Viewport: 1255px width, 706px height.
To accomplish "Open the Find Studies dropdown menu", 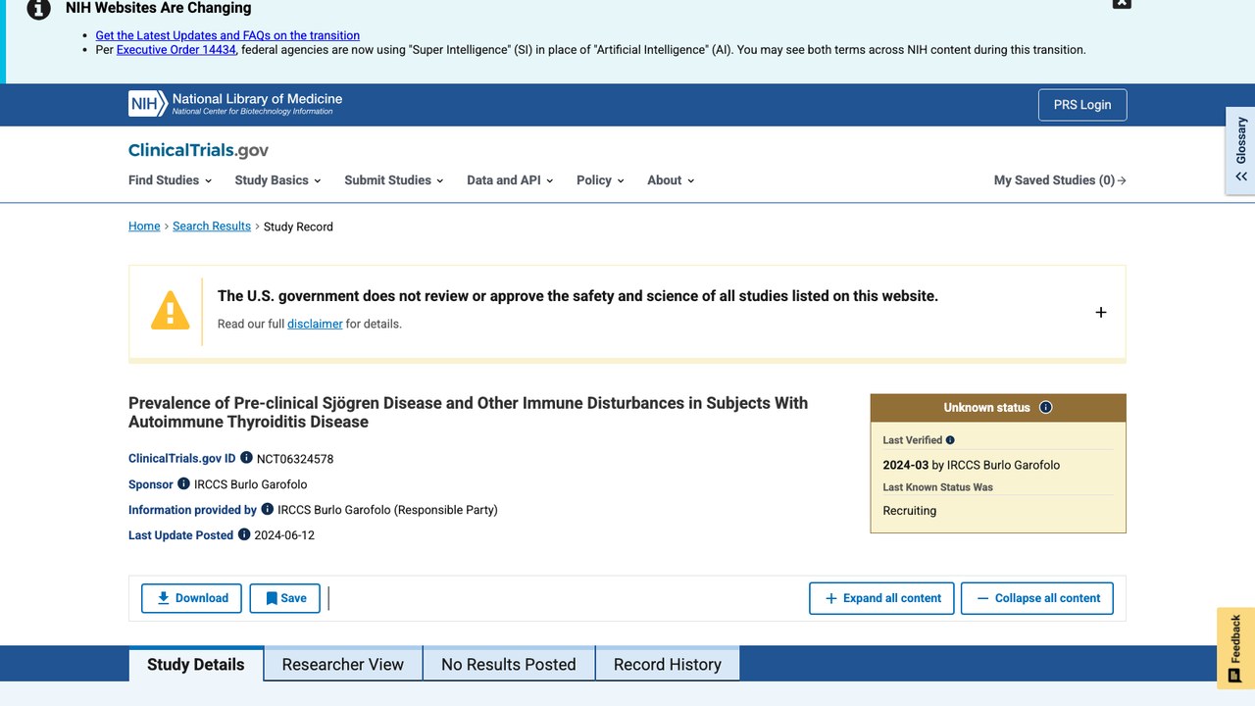I will pyautogui.click(x=171, y=180).
